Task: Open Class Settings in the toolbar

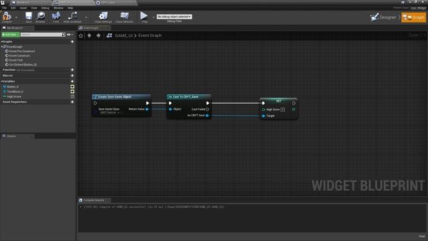Action: click(x=103, y=16)
